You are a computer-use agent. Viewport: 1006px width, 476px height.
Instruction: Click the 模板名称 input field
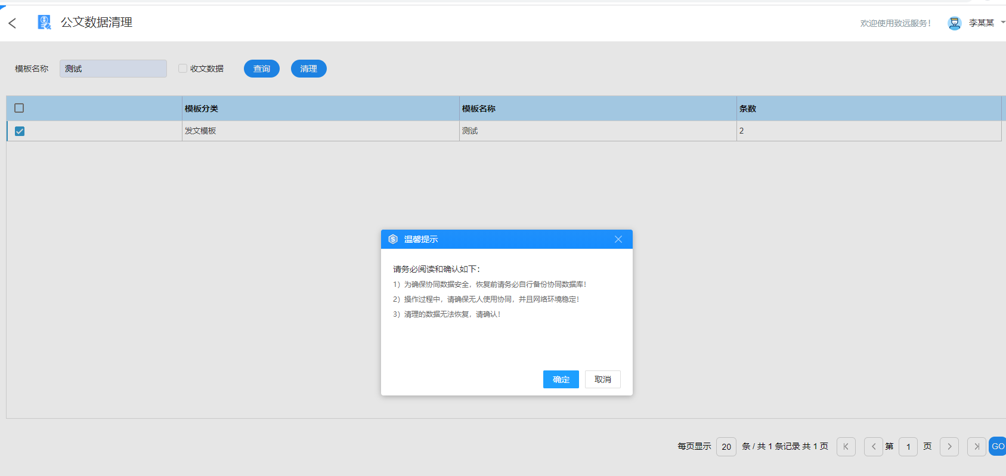pos(113,69)
